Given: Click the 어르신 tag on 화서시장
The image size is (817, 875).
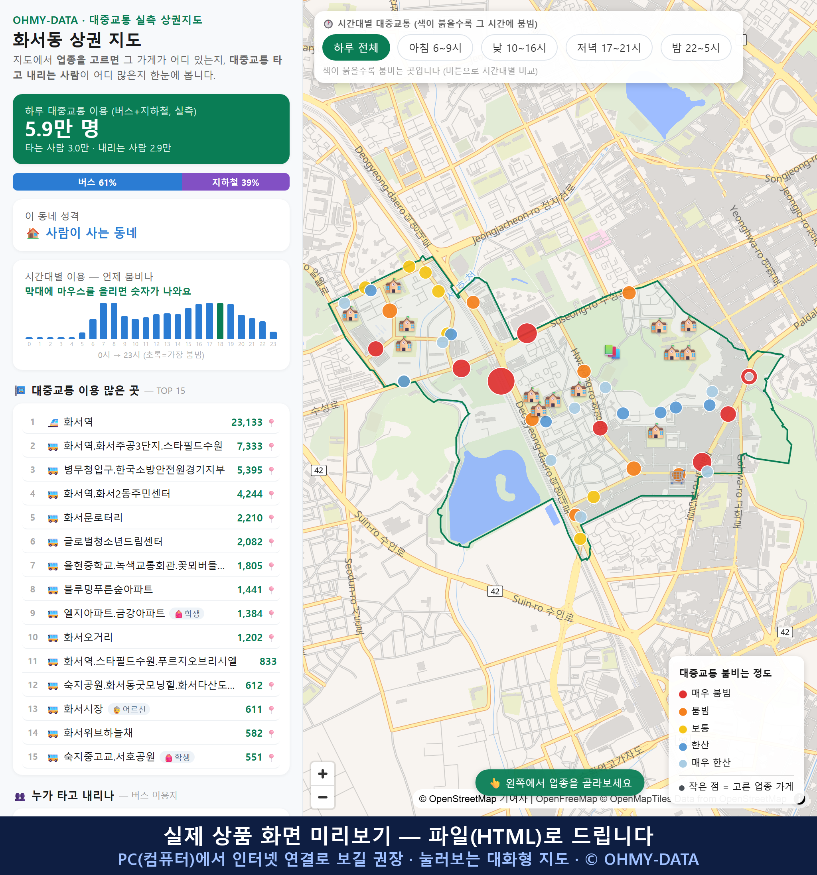Looking at the screenshot, I should click(129, 709).
